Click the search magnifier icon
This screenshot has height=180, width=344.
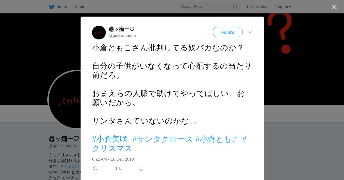coord(235,7)
